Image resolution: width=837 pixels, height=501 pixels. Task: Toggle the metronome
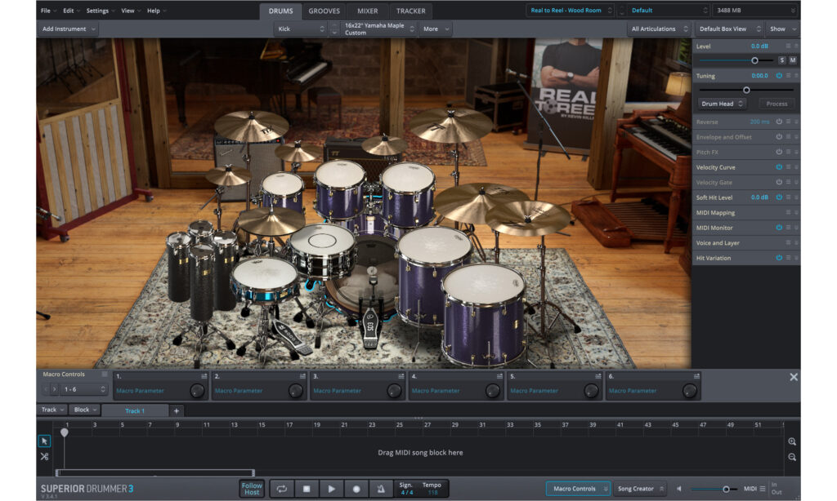pos(381,488)
